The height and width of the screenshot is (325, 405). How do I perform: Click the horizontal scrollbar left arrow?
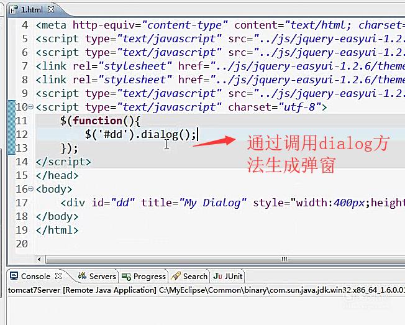coord(39,259)
